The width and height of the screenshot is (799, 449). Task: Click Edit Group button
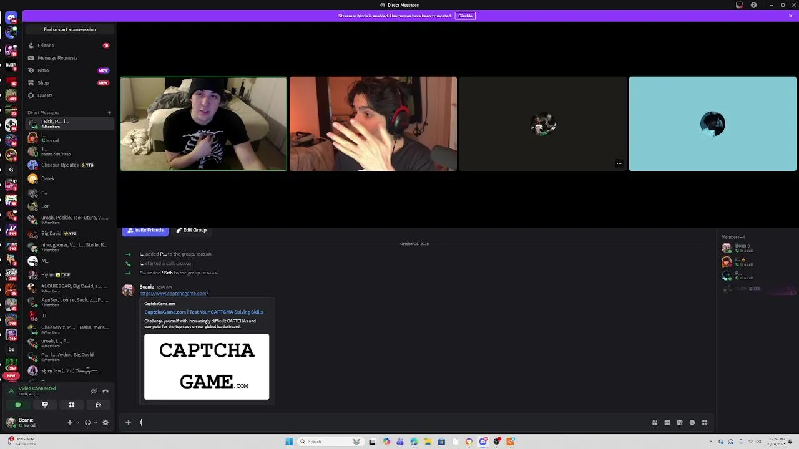click(191, 230)
